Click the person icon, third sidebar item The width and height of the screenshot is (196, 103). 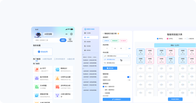pyautogui.click(x=85, y=42)
